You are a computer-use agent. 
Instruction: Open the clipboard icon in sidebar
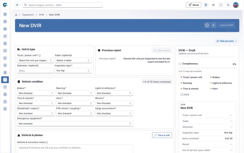(5, 43)
